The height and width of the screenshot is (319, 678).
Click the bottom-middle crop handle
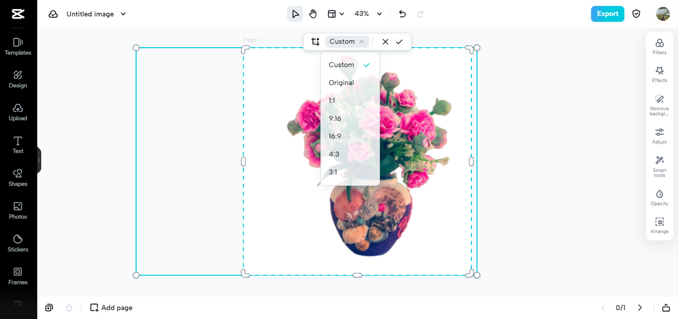358,275
